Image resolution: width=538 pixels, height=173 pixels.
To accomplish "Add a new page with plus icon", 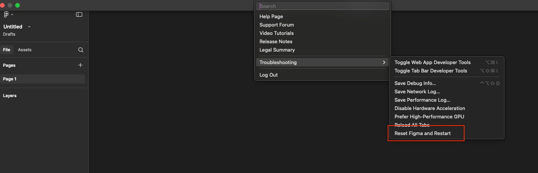I will click(80, 65).
